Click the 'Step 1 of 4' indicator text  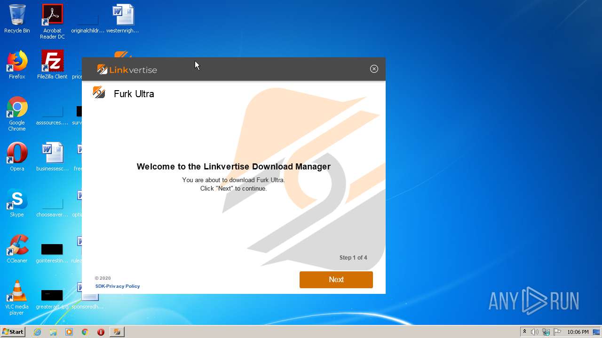coord(353,258)
